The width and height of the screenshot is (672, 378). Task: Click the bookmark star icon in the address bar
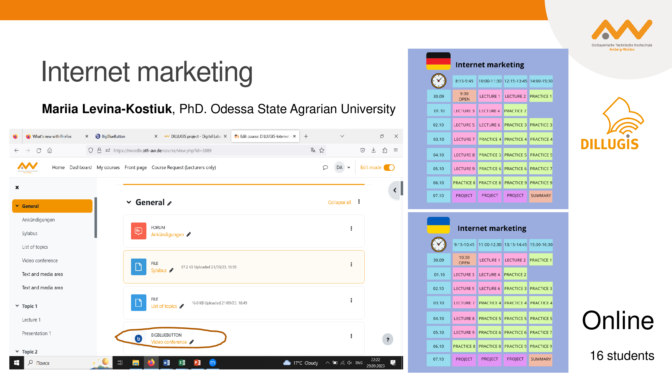click(x=322, y=150)
